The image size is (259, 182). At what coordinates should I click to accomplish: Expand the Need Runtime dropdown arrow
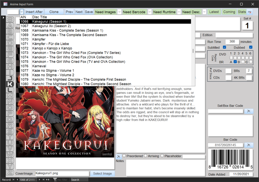tap(179, 12)
